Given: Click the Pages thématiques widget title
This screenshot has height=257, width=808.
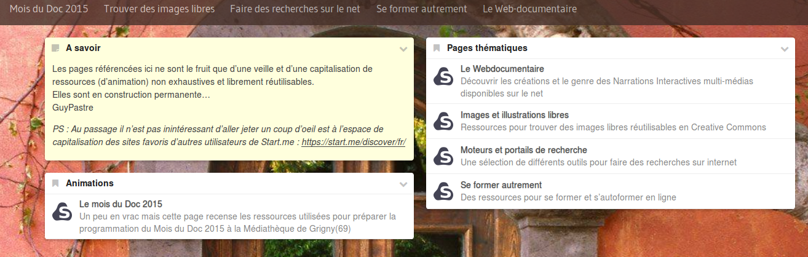Looking at the screenshot, I should 487,48.
